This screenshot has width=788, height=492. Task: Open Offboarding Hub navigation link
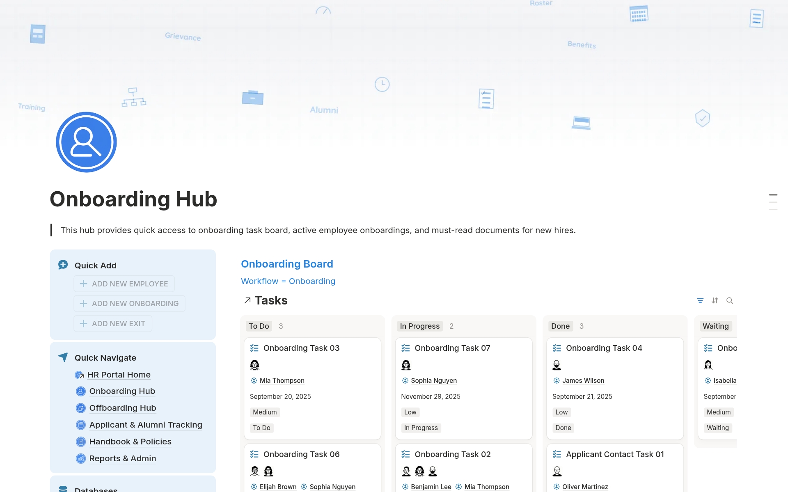pyautogui.click(x=123, y=408)
